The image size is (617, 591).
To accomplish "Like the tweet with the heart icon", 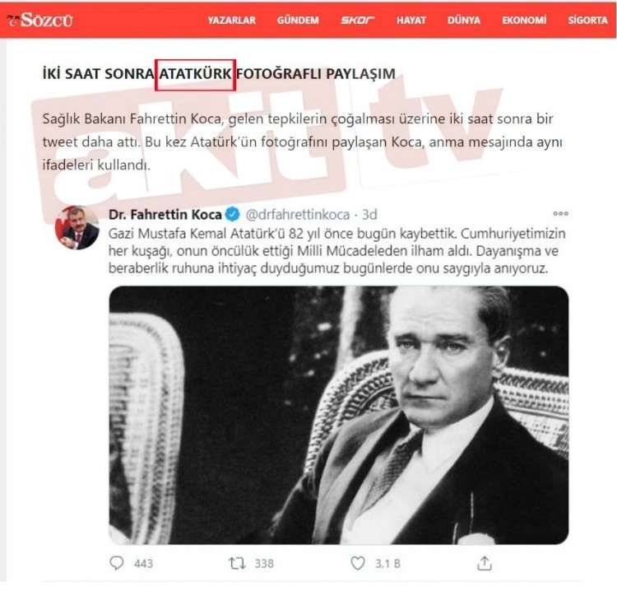I will pyautogui.click(x=357, y=563).
